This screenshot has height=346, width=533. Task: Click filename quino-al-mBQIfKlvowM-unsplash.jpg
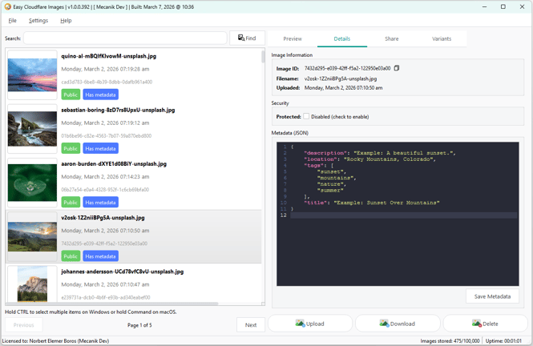point(109,56)
